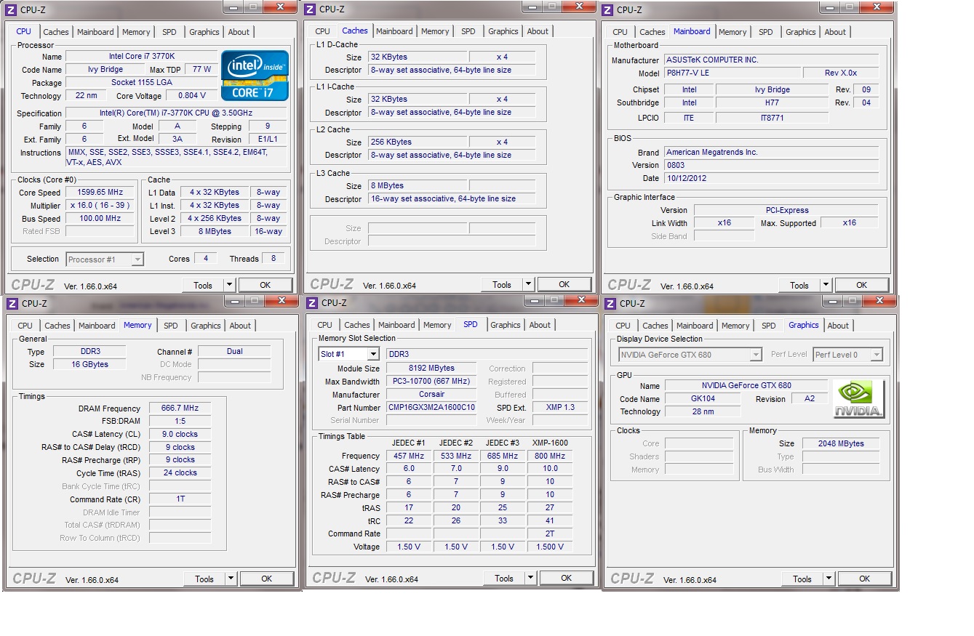The height and width of the screenshot is (636, 974).
Task: Click the Core Voltage 0.804 V value
Action: click(191, 95)
